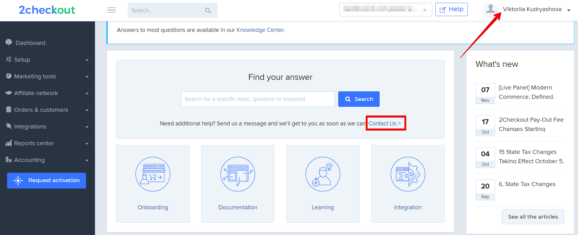Click the magnifier icon in top search
Image resolution: width=578 pixels, height=235 pixels.
coord(208,11)
